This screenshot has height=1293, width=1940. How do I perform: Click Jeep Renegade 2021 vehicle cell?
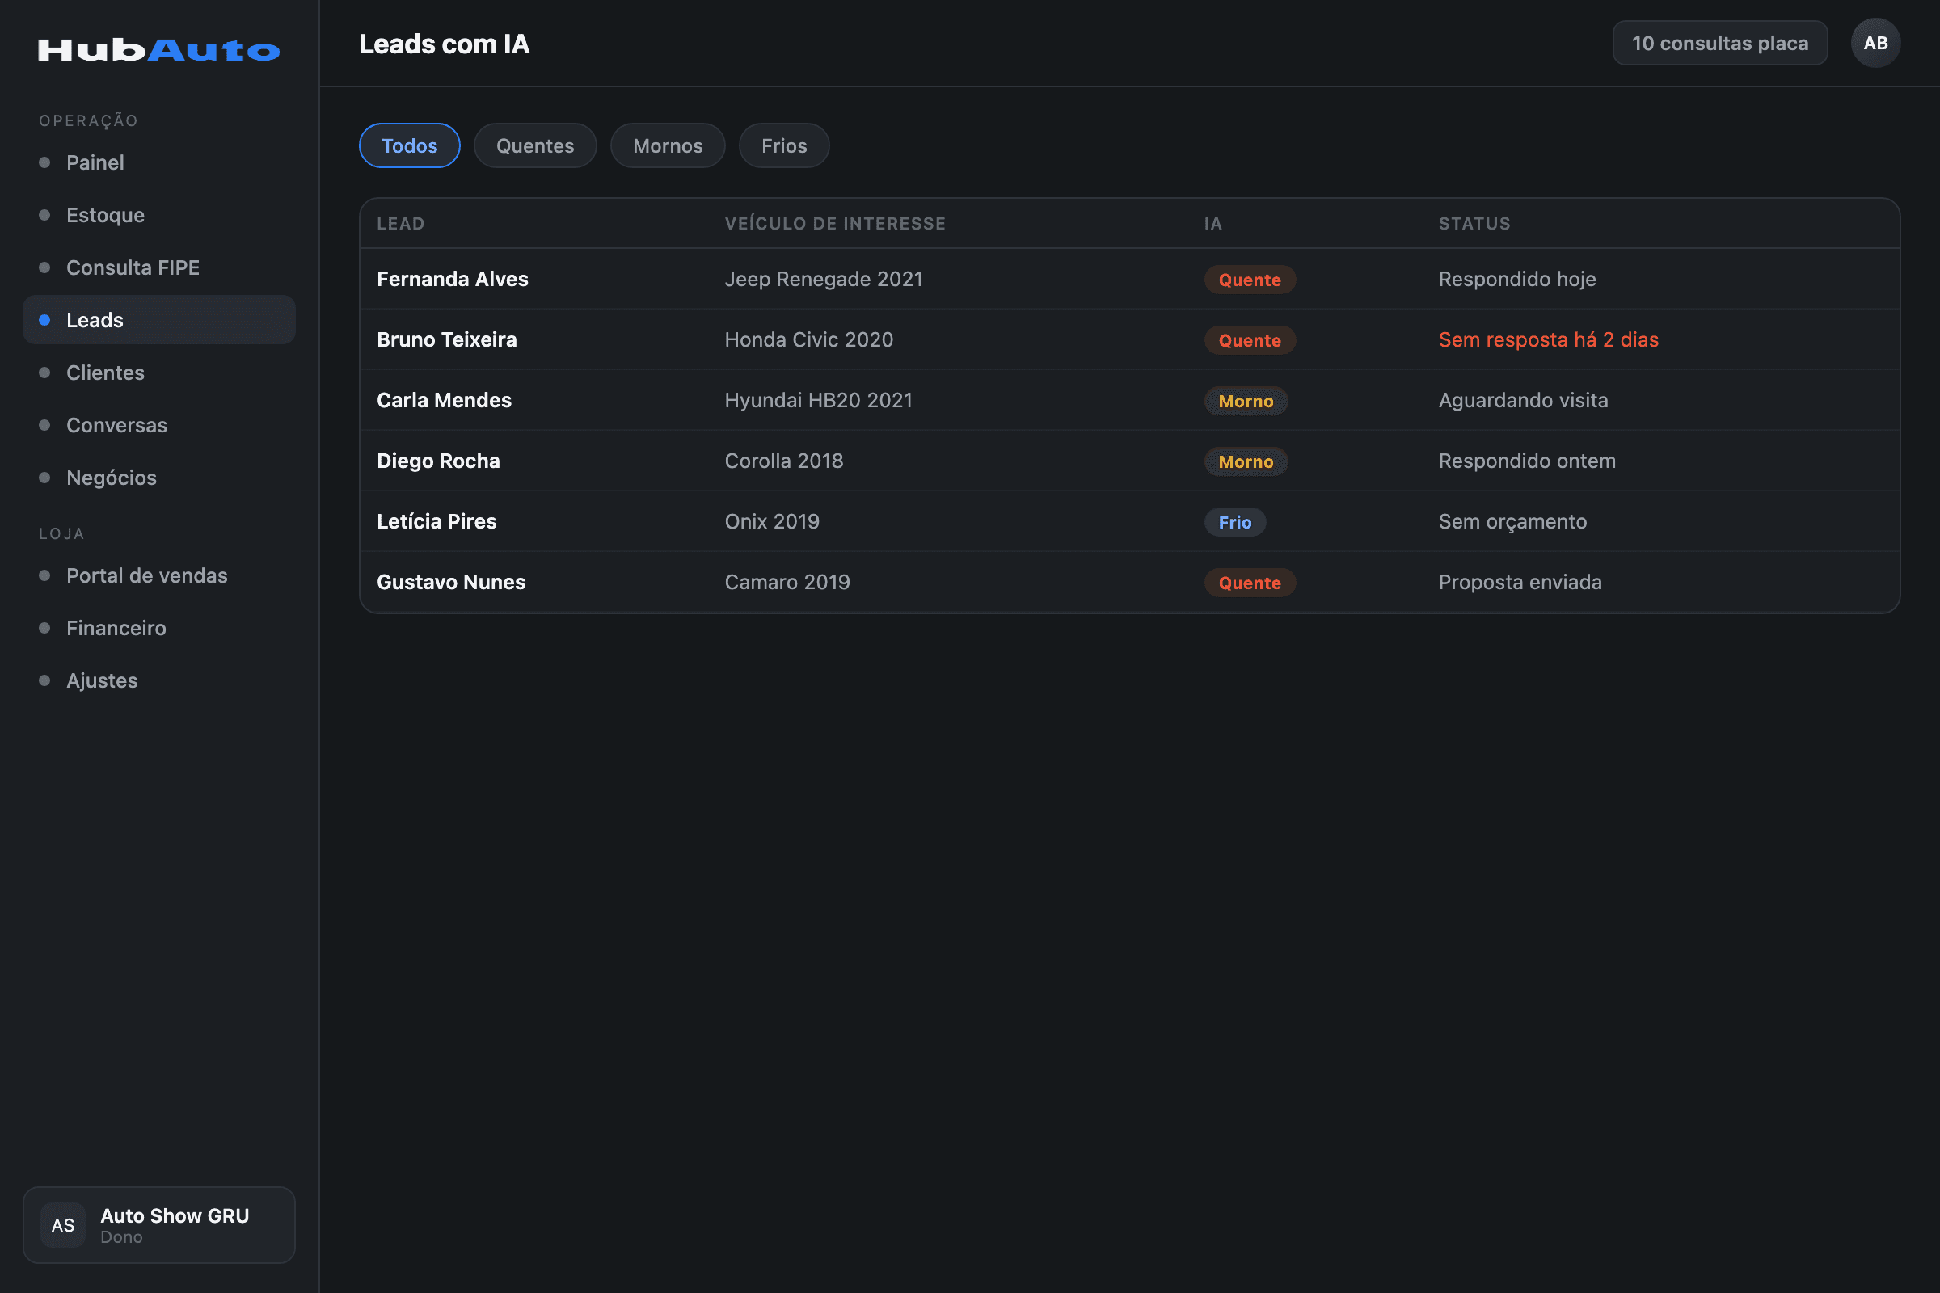pyautogui.click(x=824, y=279)
